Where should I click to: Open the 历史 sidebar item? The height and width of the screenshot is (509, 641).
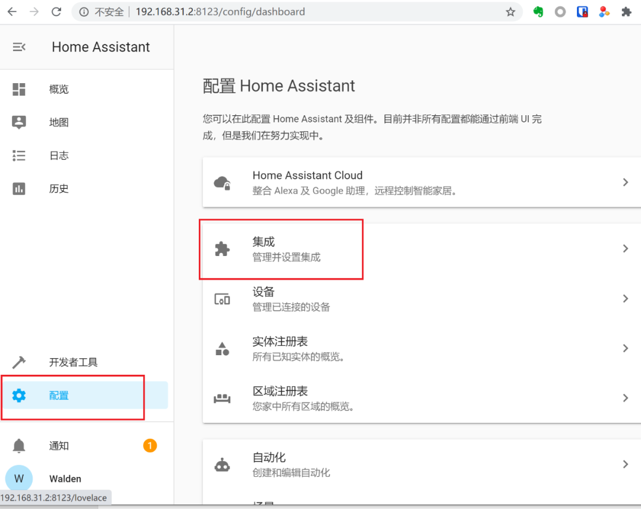tap(87, 189)
